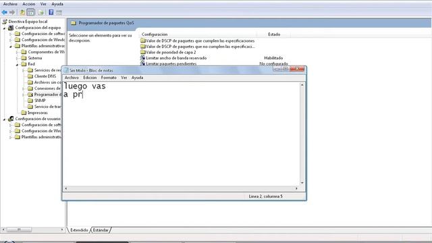This screenshot has width=432, height=243.
Task: Open Ayuda menu in policy editor
Action: pos(57,4)
